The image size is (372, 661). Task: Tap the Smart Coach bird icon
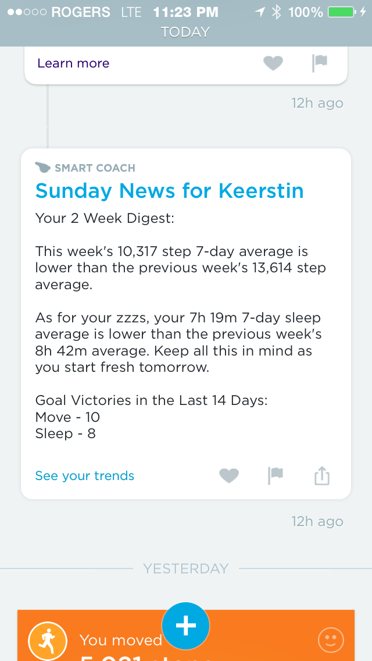[x=43, y=168]
